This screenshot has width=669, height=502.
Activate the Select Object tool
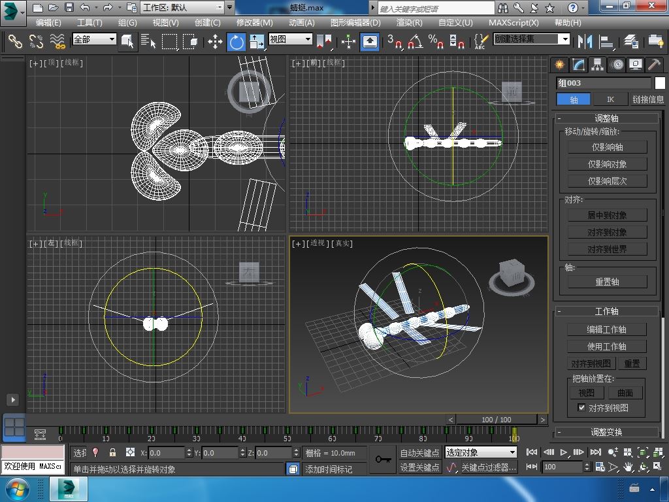[x=127, y=41]
